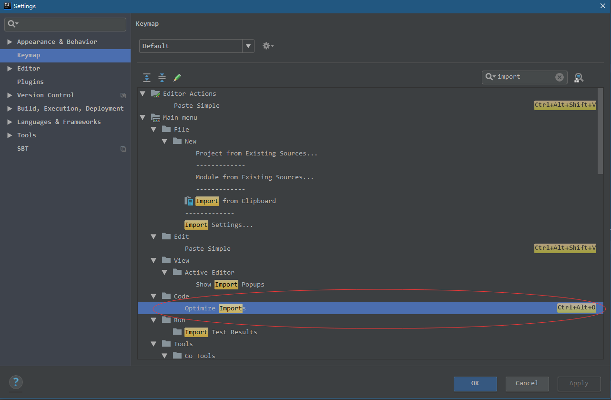Viewport: 611px width, 400px height.
Task: Expand Appearance & Behavior settings
Action: click(10, 42)
